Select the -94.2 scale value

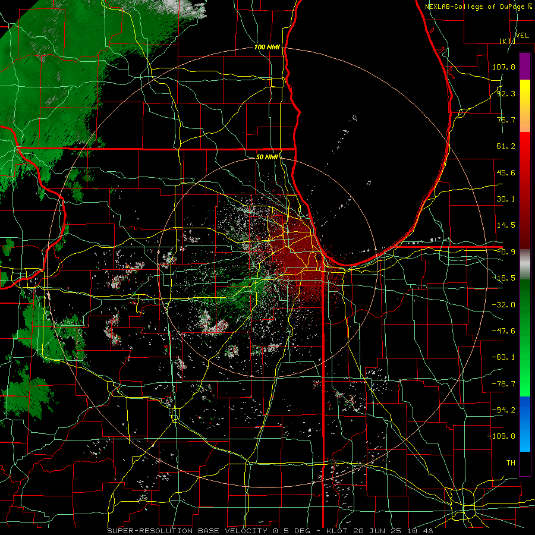click(503, 410)
